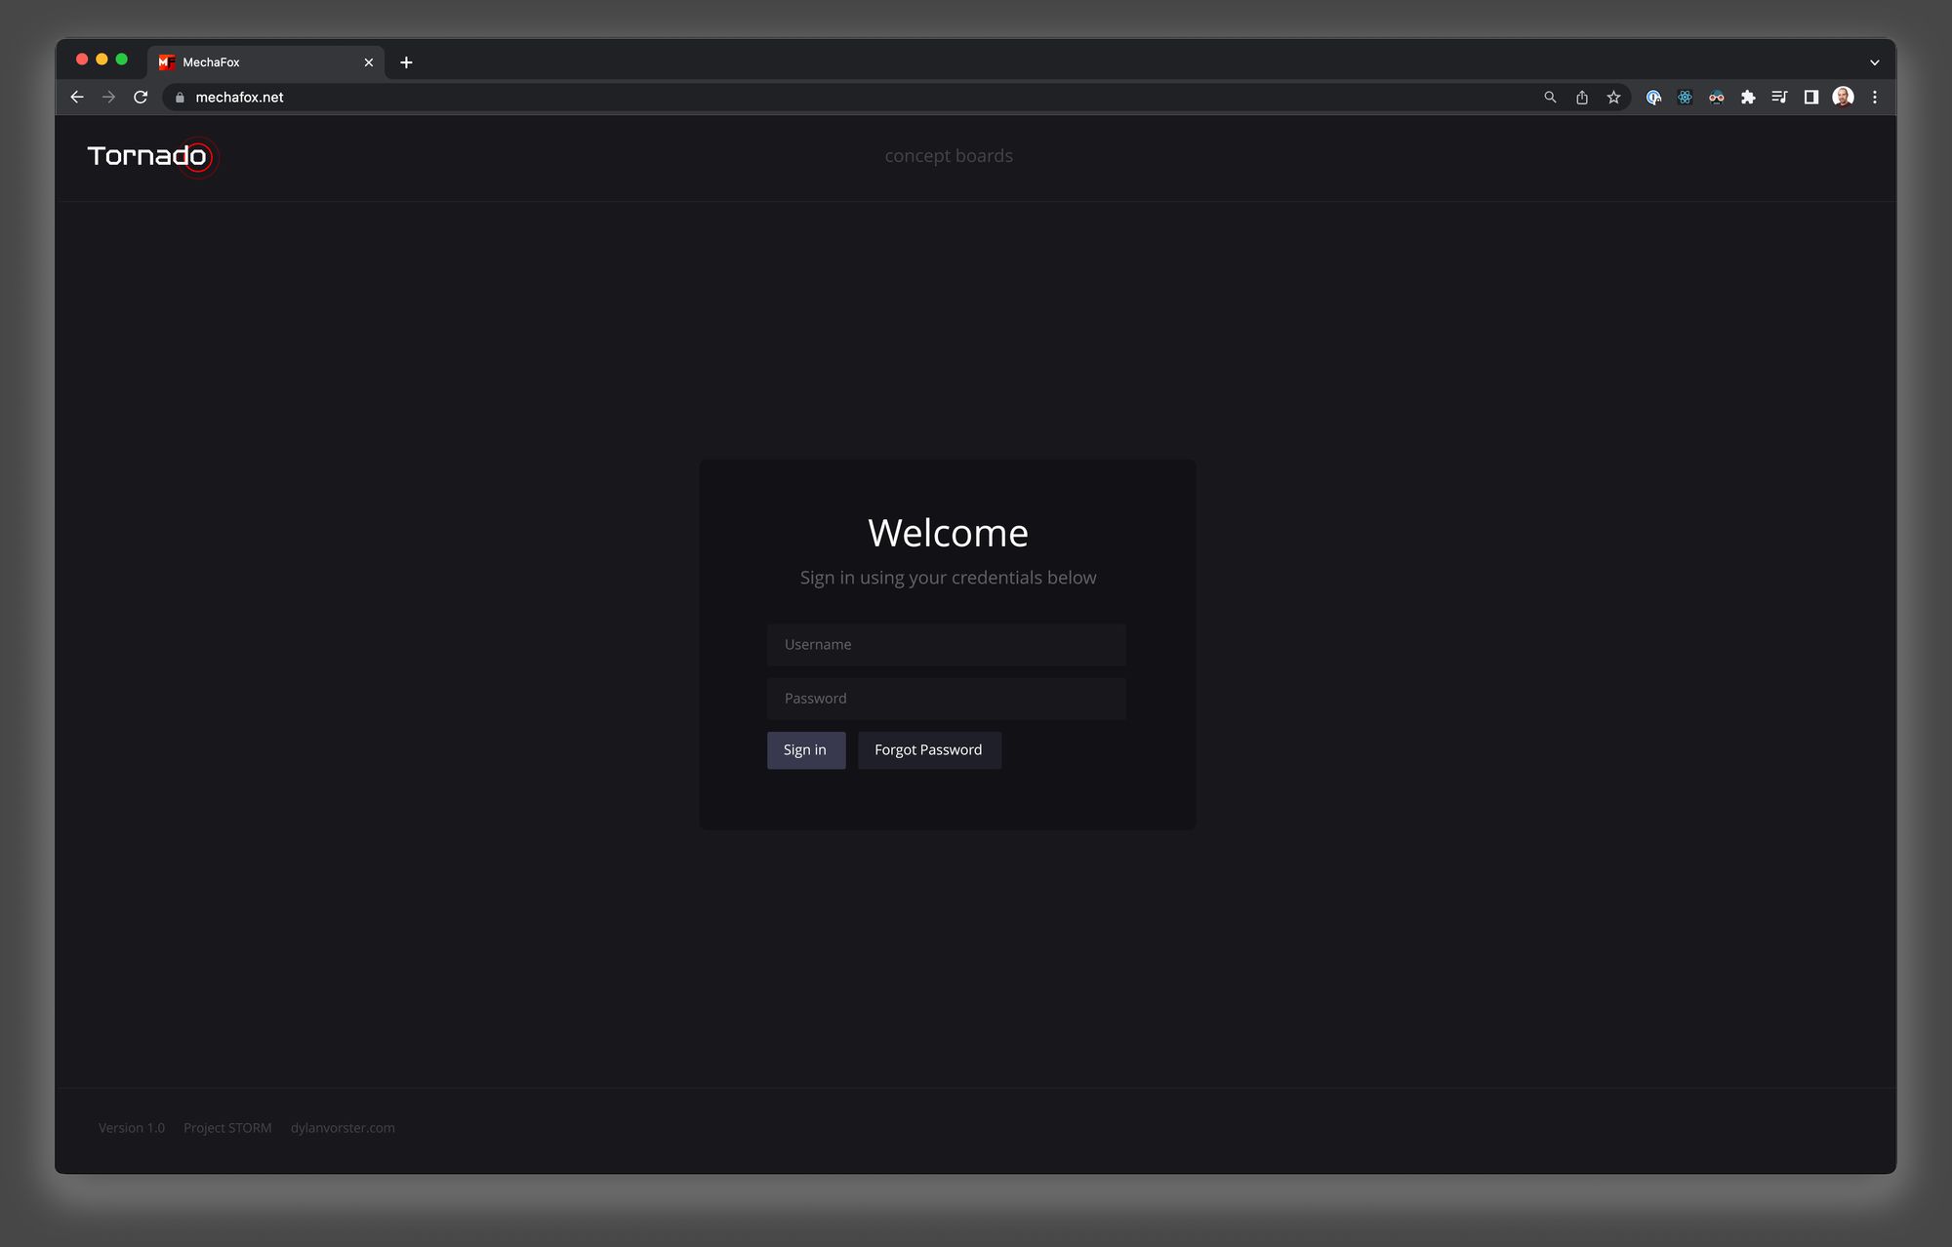The width and height of the screenshot is (1952, 1247).
Task: Click the Password input field
Action: (x=946, y=697)
